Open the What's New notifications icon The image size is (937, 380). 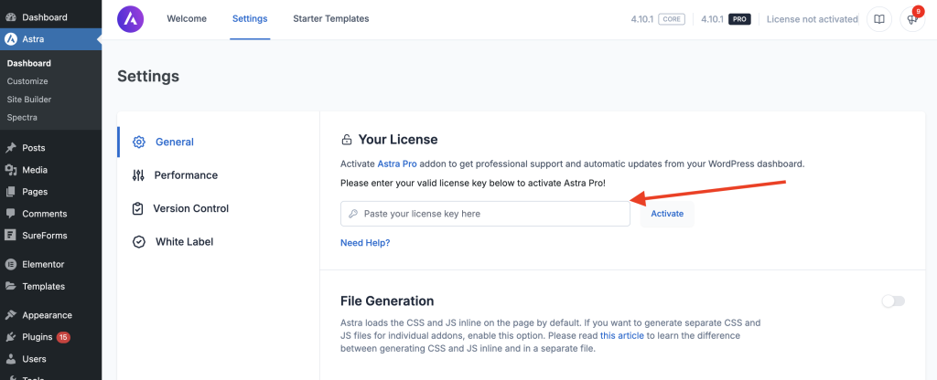click(x=911, y=19)
